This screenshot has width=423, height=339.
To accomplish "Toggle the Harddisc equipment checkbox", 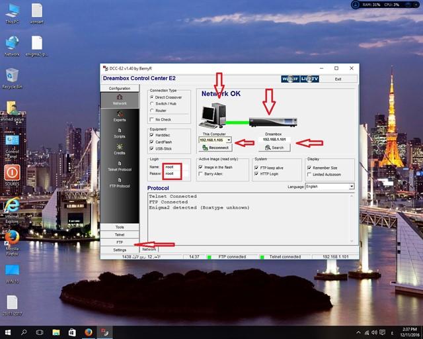I will (151, 135).
